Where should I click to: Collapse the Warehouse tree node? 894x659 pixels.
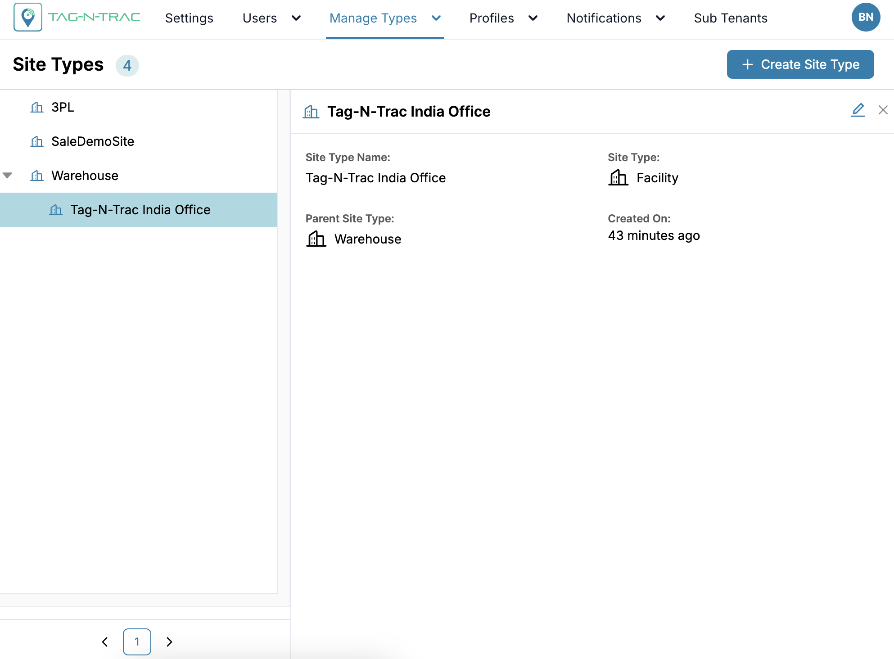pos(8,176)
